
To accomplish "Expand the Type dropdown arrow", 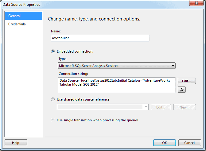I will [173, 66].
